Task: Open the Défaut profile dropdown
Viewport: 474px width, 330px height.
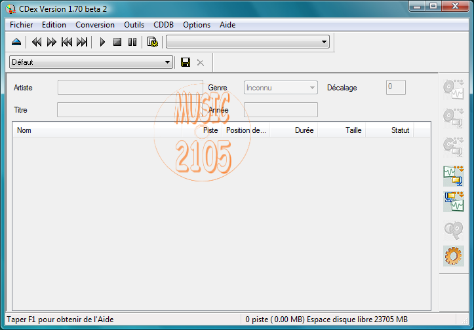Action: point(91,62)
